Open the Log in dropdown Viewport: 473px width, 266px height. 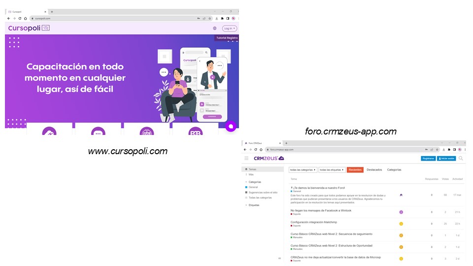coord(229,28)
